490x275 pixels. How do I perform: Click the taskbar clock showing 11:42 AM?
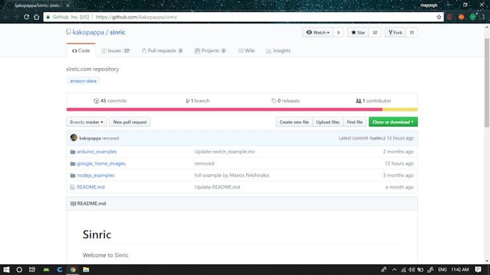pos(460,270)
